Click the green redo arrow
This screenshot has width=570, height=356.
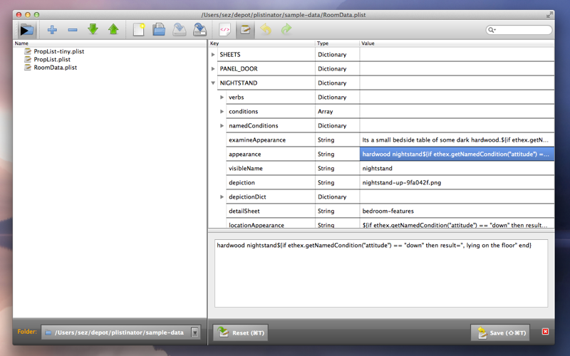coord(286,29)
